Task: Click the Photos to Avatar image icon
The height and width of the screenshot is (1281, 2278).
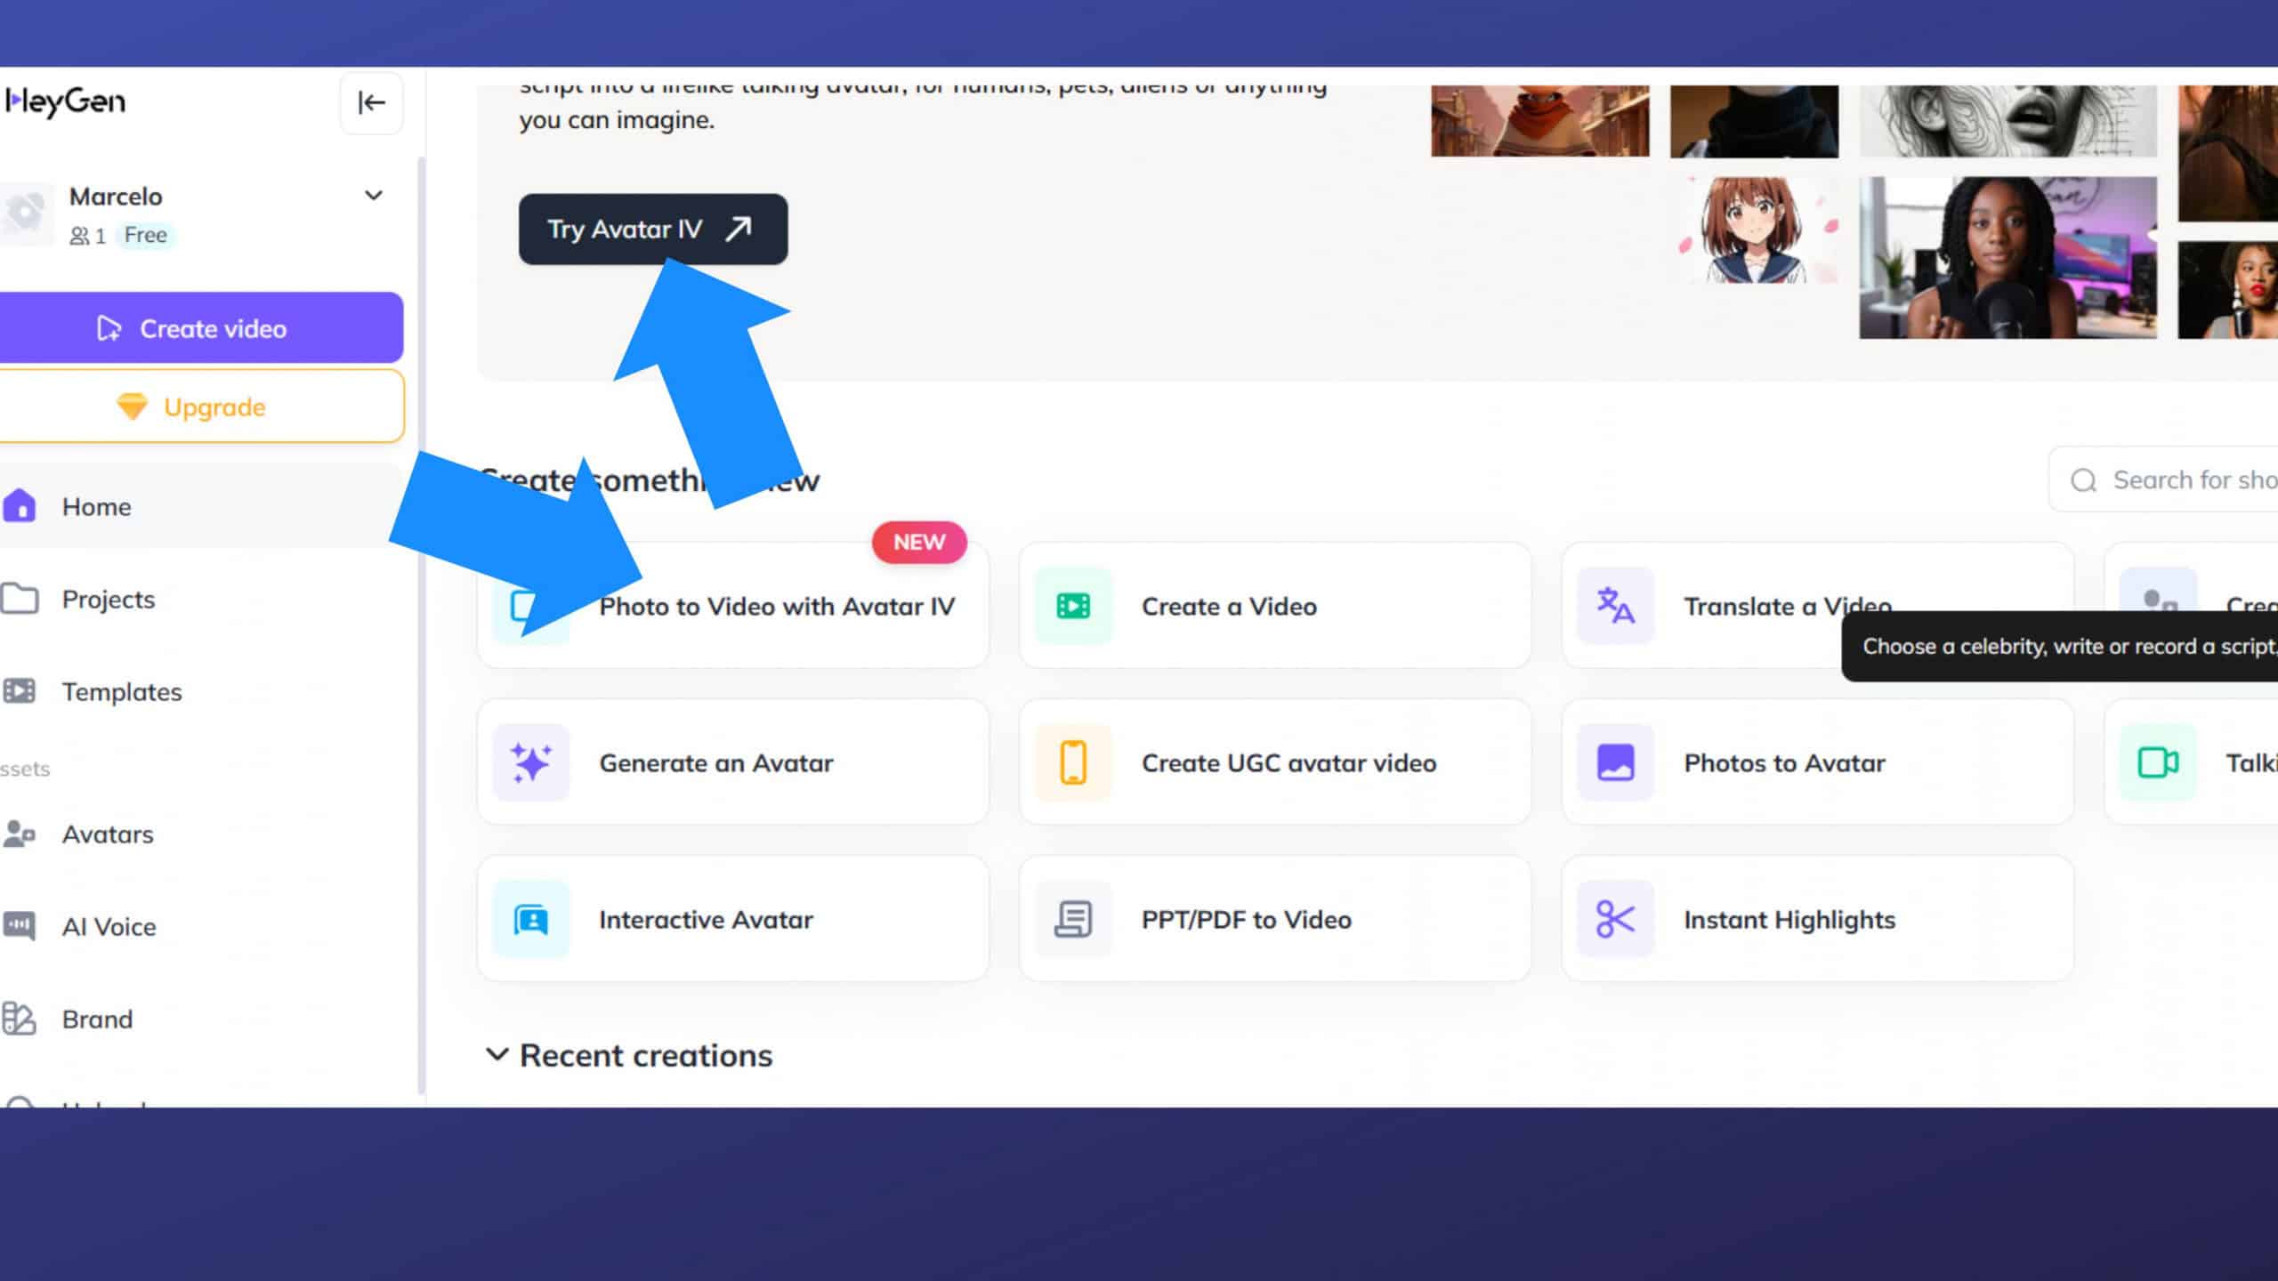Action: 1615,763
